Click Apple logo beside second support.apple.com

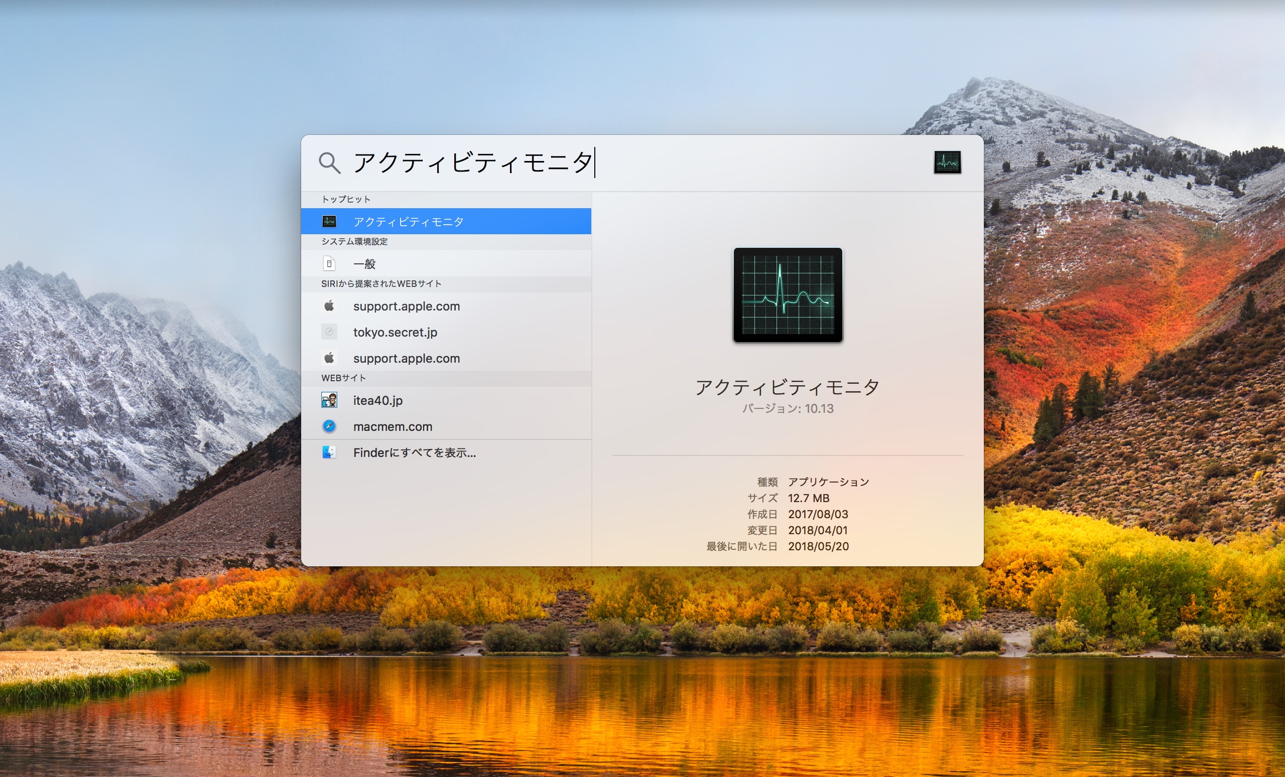pos(329,358)
